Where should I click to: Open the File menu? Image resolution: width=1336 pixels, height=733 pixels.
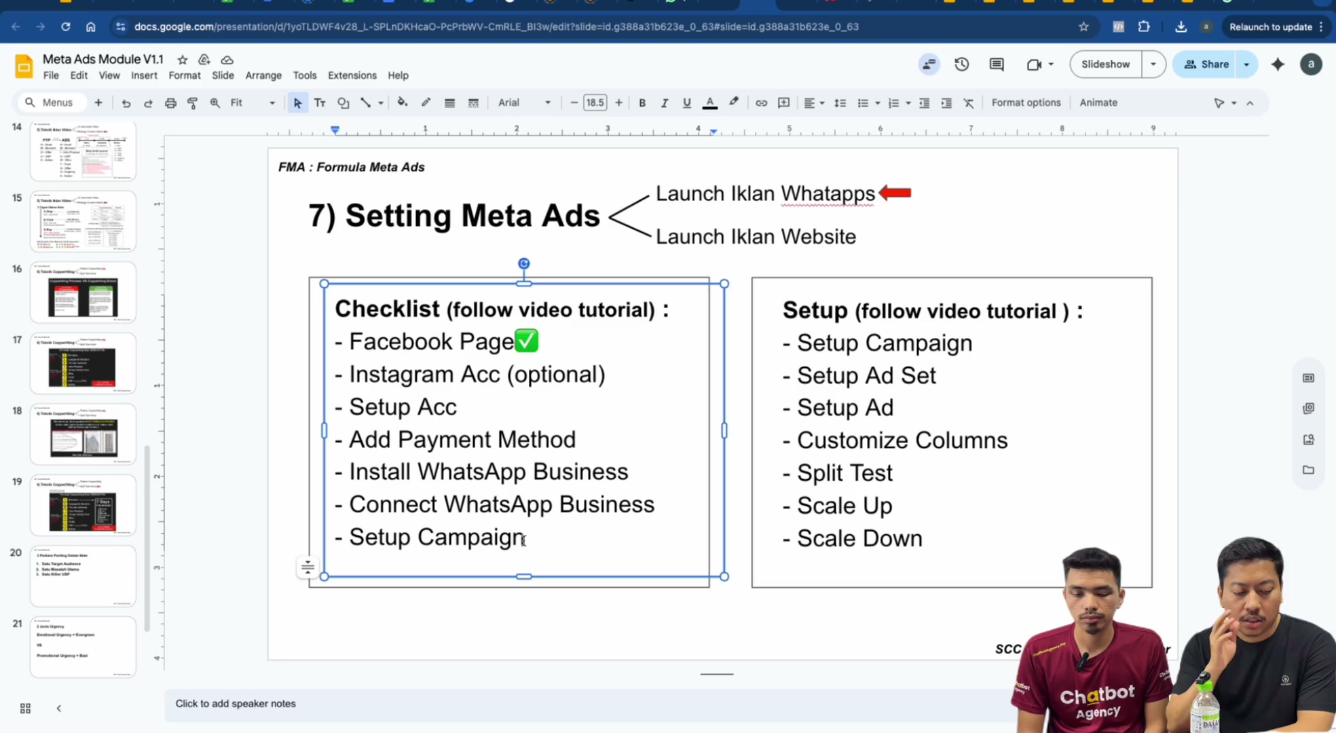click(x=51, y=75)
